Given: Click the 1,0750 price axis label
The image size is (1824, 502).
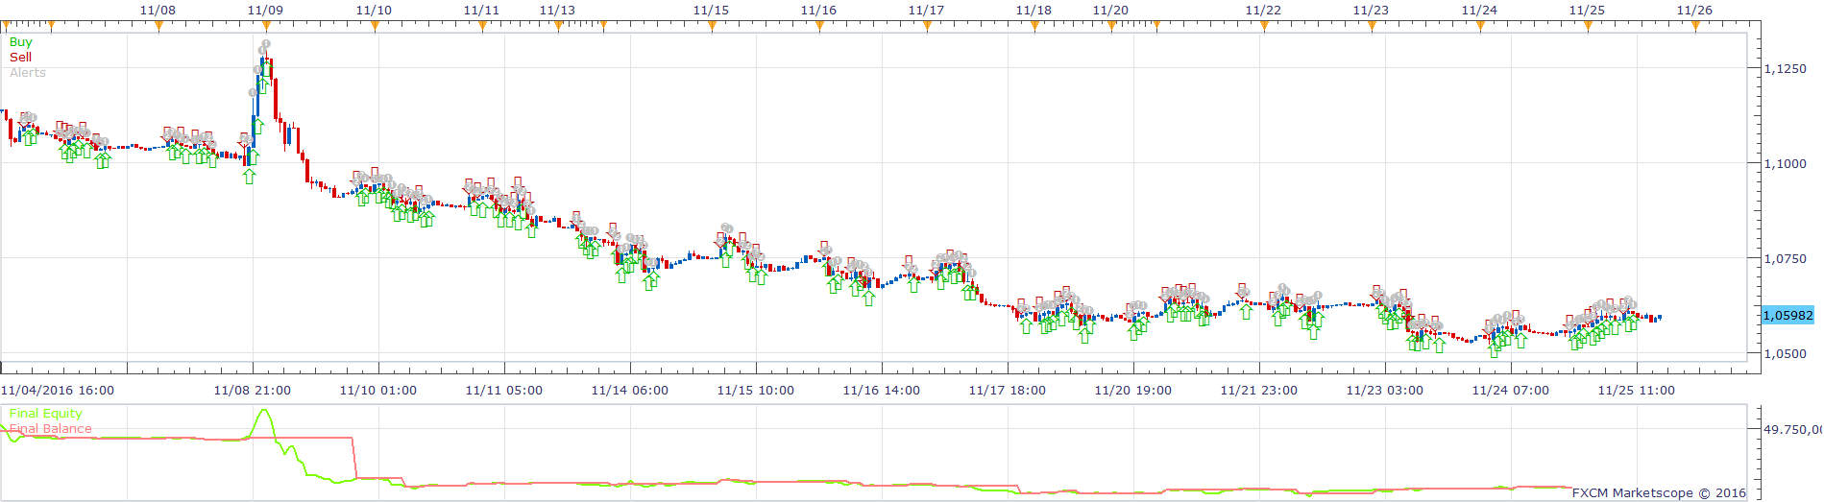Looking at the screenshot, I should (1786, 259).
